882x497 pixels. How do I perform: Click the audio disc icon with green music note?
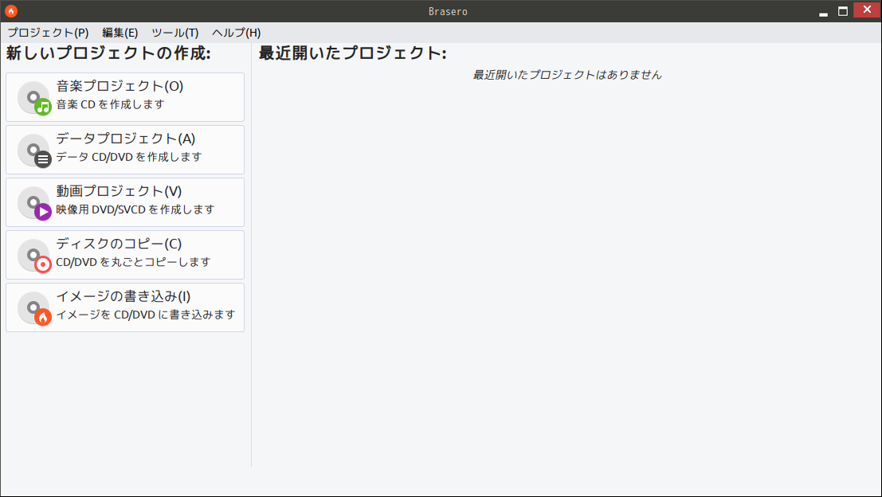click(34, 99)
